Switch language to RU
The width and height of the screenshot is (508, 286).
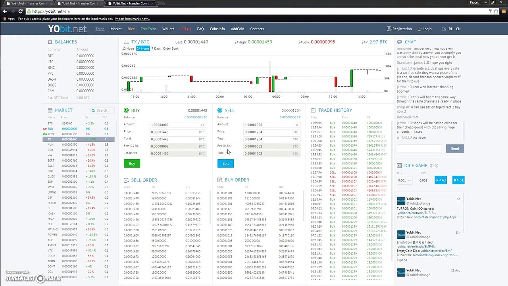(x=451, y=29)
